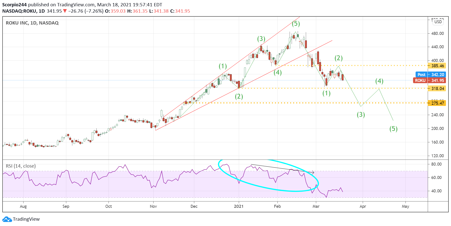
Task: Click the green (5) label at the peak
Action: (296, 24)
